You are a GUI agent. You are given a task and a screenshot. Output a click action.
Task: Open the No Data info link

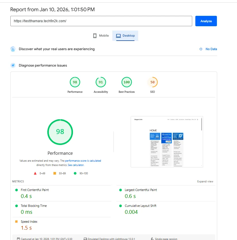pos(211,49)
